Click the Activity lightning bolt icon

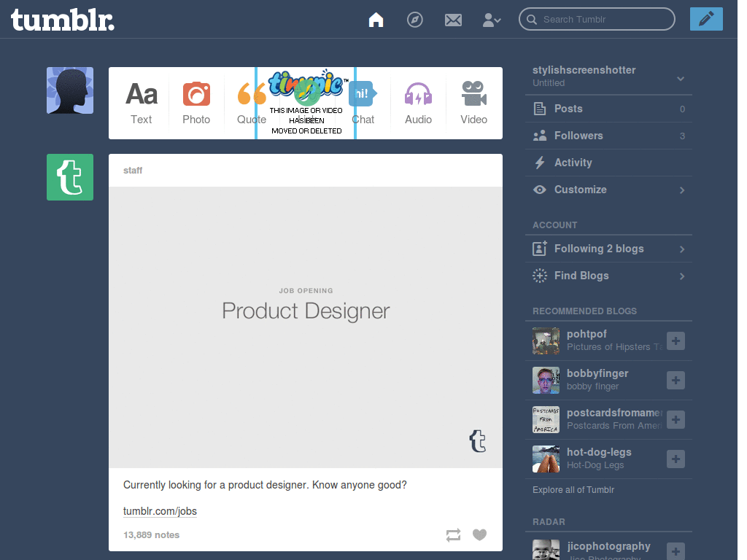click(540, 163)
